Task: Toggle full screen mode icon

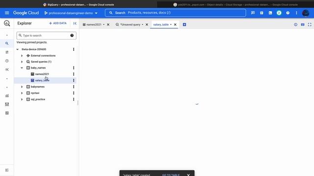Action: coord(310,24)
